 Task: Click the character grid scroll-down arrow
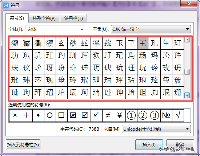(187, 95)
